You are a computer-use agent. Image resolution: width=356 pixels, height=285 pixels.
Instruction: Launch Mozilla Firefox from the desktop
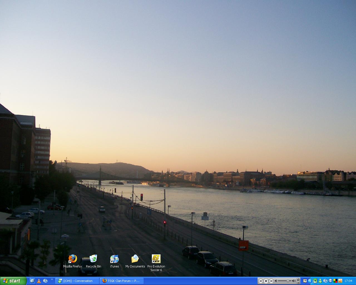(72, 259)
